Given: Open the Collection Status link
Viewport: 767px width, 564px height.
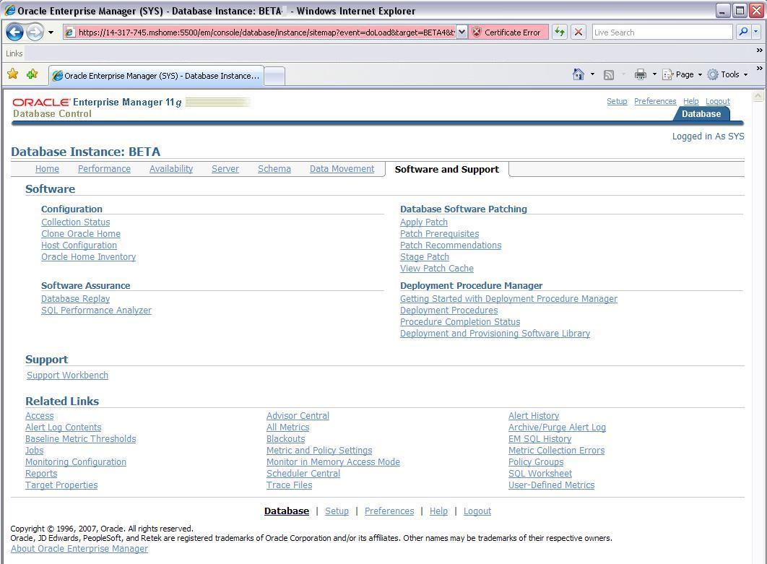Looking at the screenshot, I should [x=75, y=222].
